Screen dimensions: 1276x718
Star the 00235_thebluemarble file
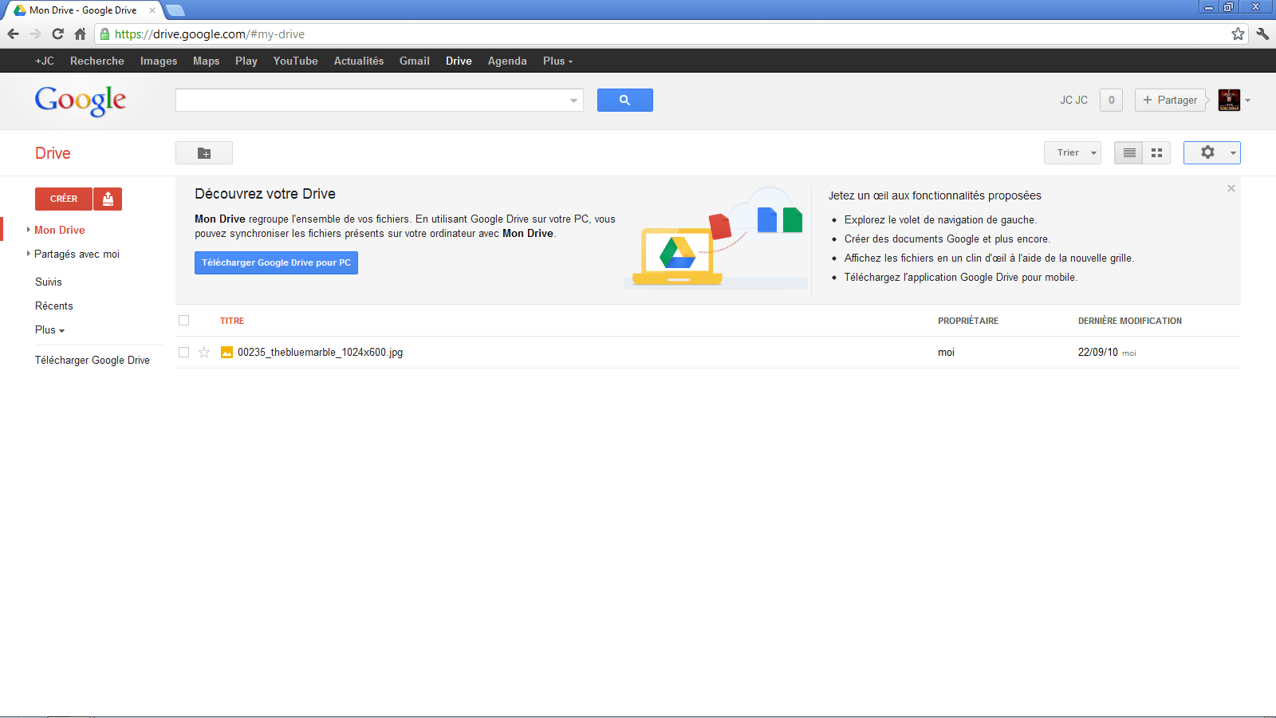204,353
